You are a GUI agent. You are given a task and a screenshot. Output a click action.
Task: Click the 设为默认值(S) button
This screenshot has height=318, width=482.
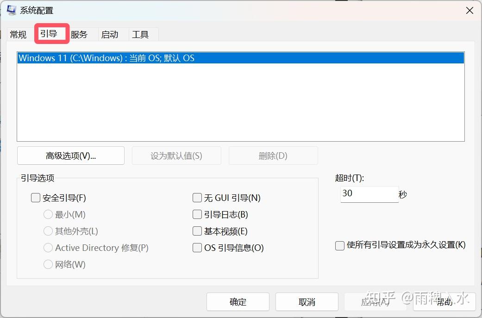click(x=176, y=156)
